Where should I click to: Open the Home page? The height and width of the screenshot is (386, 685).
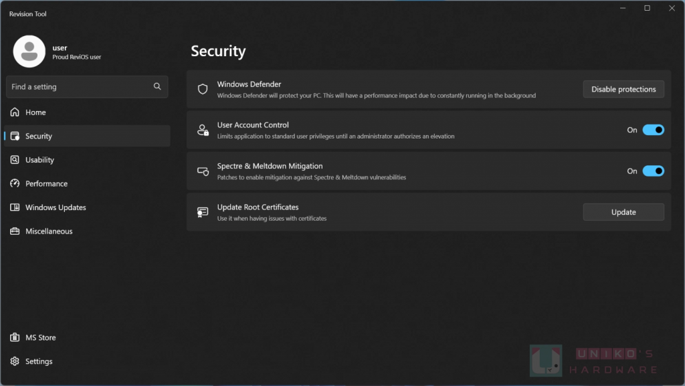click(88, 112)
